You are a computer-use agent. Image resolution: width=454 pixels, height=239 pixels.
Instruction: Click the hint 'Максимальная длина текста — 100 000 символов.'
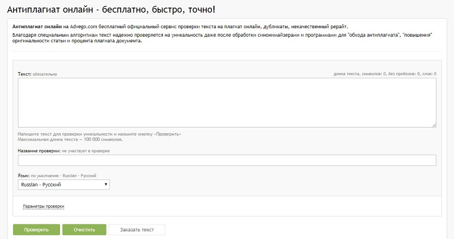[x=70, y=140]
